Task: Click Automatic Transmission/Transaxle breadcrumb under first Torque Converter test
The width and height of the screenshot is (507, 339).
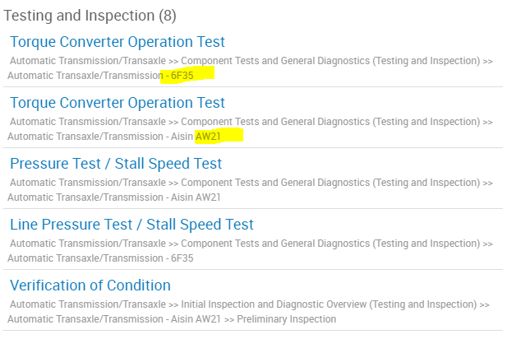Action: (x=88, y=61)
